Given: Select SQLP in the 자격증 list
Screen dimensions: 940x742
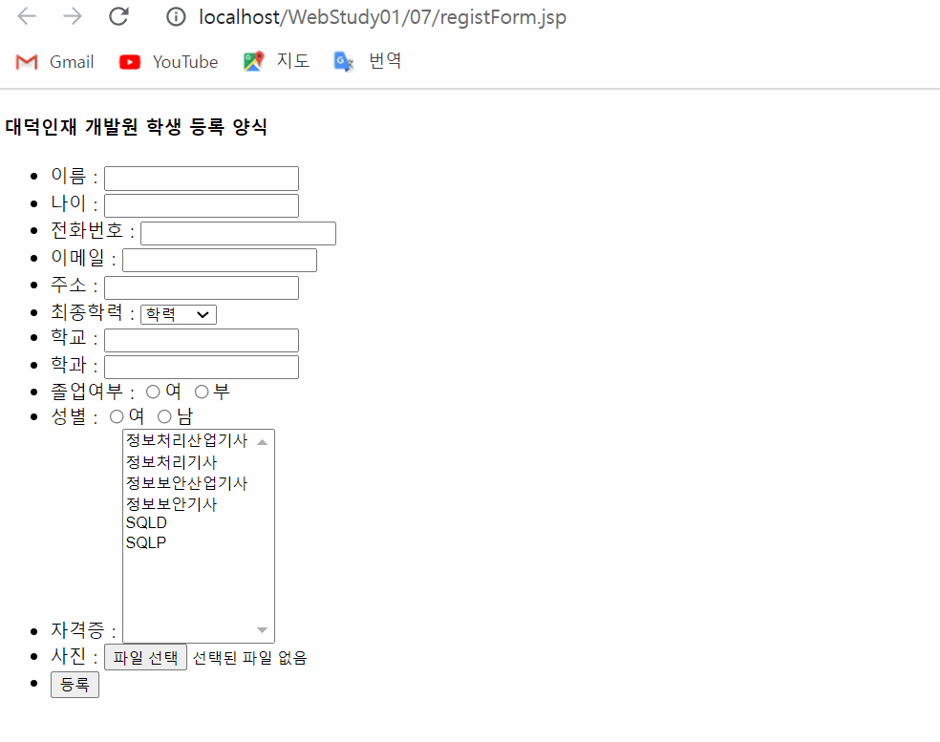Looking at the screenshot, I should click(145, 543).
